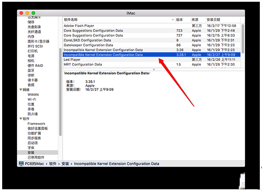Open 蓝牙 in the sidebar

[x=31, y=70]
